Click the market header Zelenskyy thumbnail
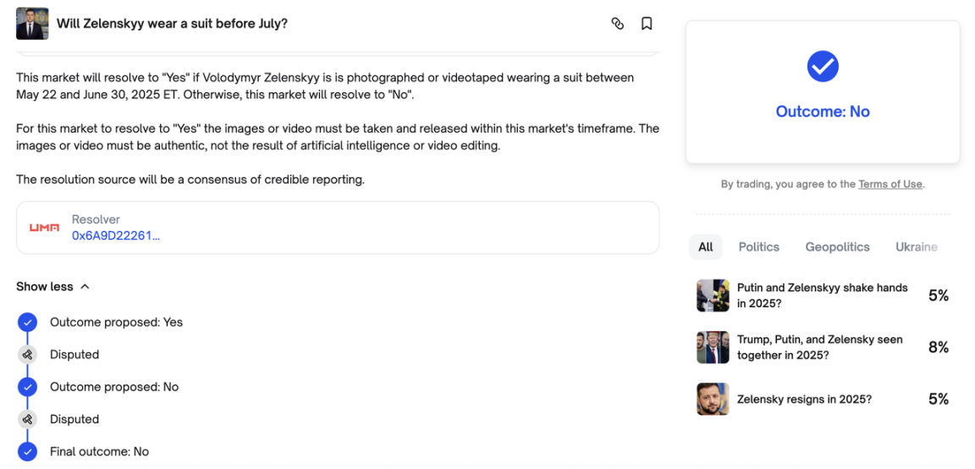This screenshot has height=469, width=975. click(32, 24)
